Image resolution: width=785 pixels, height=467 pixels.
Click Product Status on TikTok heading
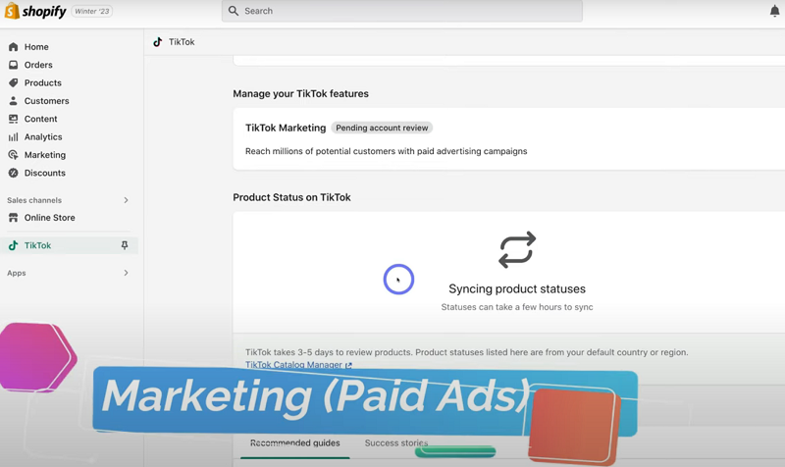coord(291,197)
